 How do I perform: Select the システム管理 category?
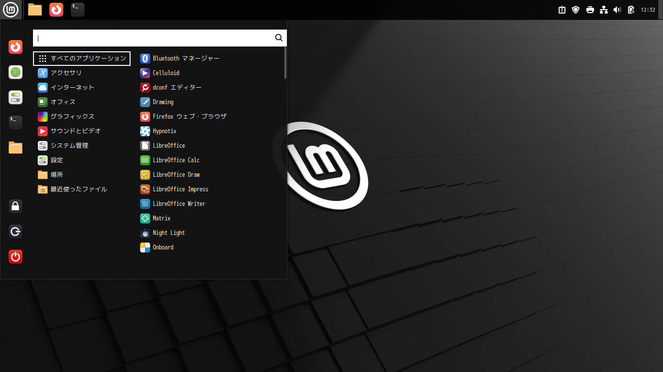[x=82, y=145]
